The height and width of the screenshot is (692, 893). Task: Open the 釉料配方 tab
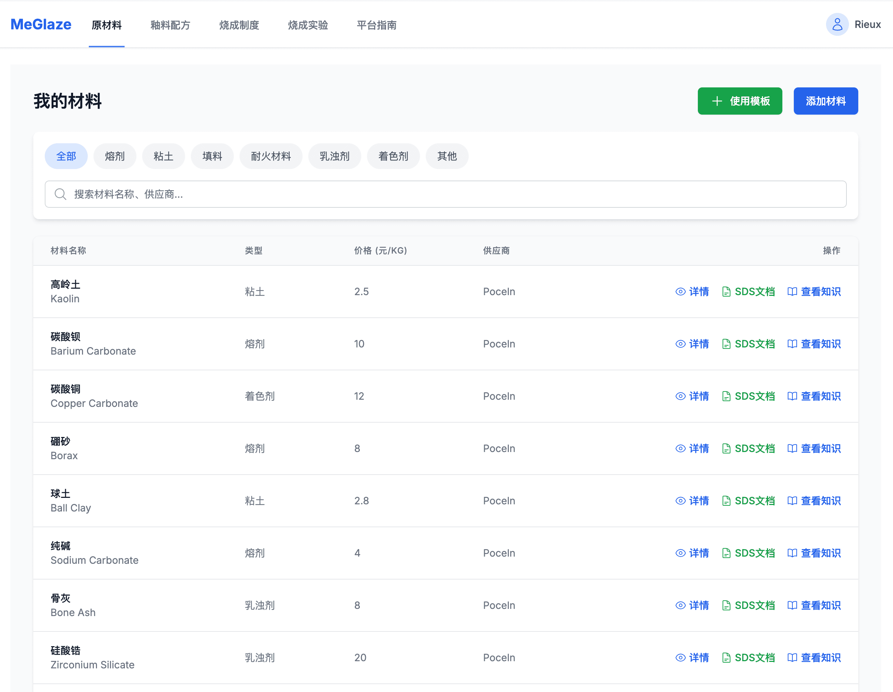click(x=170, y=25)
